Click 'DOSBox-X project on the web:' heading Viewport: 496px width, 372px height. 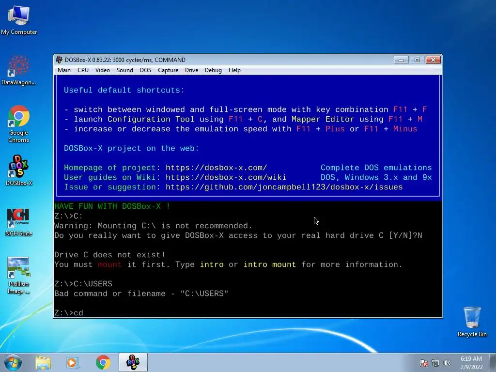pyautogui.click(x=131, y=148)
